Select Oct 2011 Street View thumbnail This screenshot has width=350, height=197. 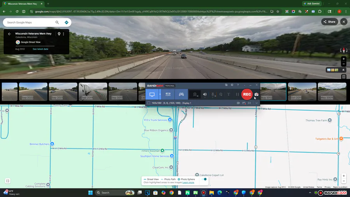click(302, 91)
